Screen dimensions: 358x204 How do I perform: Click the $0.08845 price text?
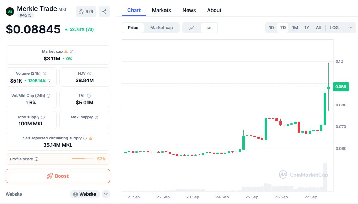tap(33, 29)
